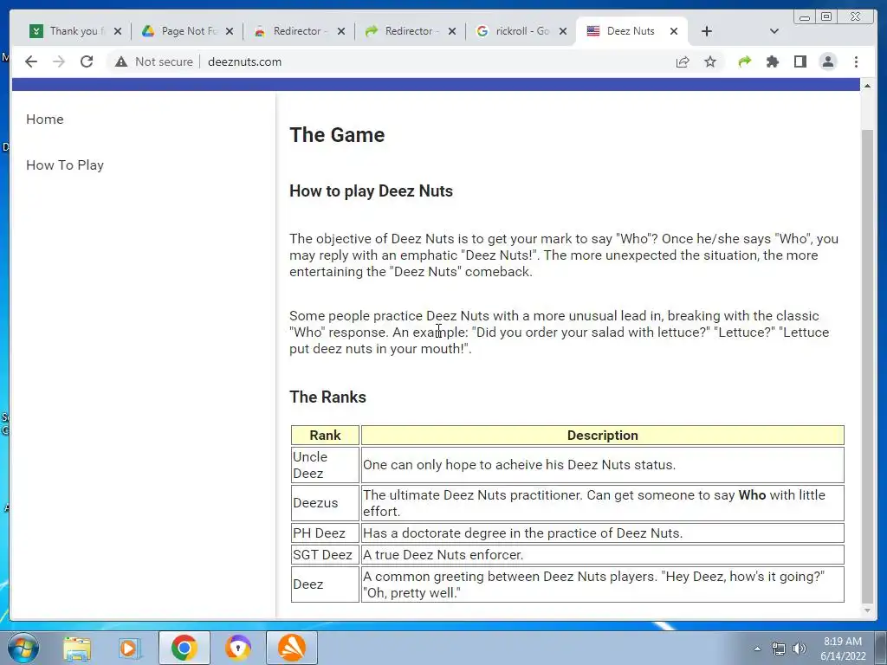This screenshot has width=887, height=665.
Task: Close the rickroll Google tab
Action: [563, 31]
